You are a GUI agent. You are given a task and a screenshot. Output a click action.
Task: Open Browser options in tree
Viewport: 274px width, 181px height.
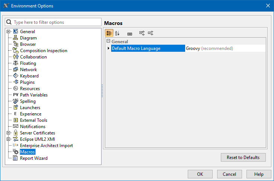coord(28,44)
